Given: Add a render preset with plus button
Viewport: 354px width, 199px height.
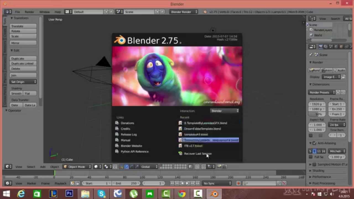Looking at the screenshot, I should (x=338, y=92).
